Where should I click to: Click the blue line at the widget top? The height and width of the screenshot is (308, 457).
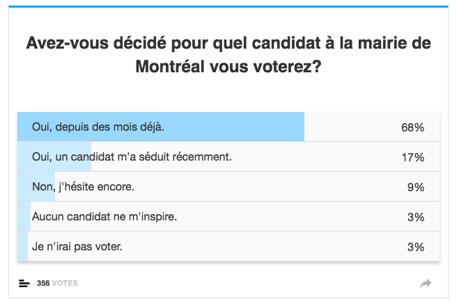pyautogui.click(x=228, y=6)
